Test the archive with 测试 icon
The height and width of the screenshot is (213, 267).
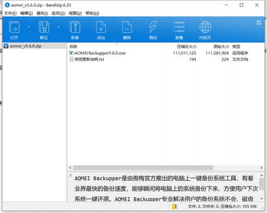click(153, 30)
